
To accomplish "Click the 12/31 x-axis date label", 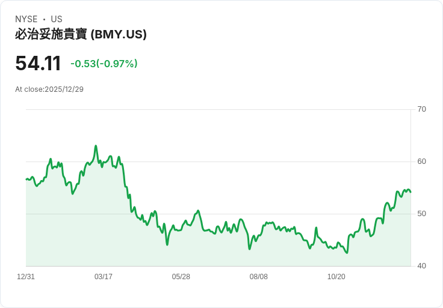I will tap(26, 277).
